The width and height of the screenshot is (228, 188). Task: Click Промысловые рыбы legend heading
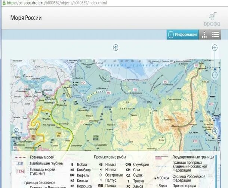click(x=110, y=157)
